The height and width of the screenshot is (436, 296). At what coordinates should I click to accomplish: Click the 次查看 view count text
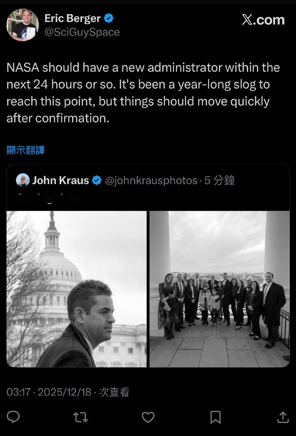pos(114,392)
